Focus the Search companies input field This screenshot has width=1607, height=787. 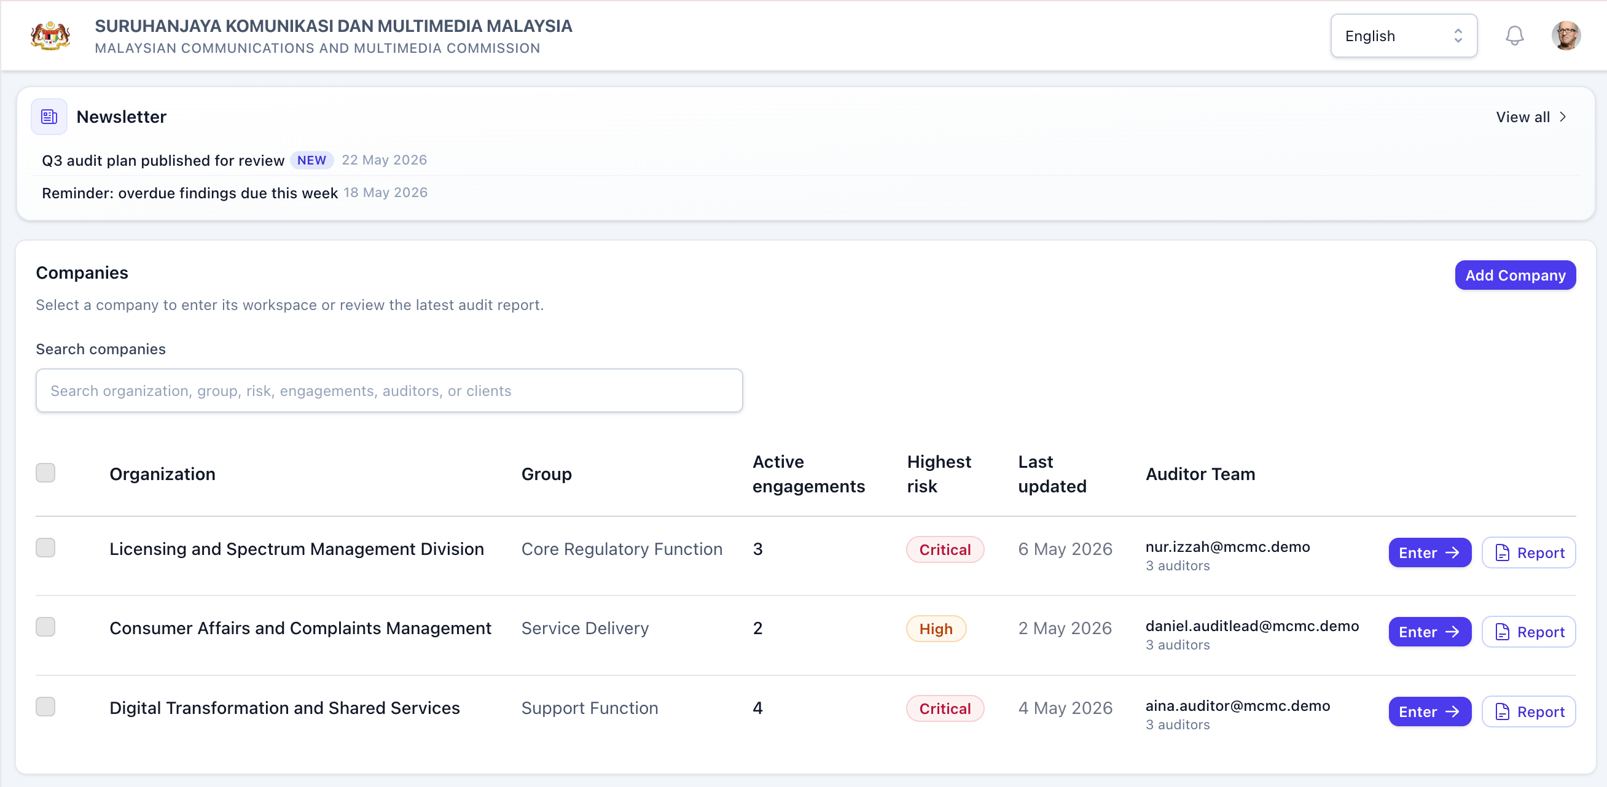coord(389,390)
